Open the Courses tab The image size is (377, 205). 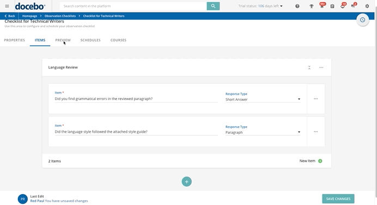(x=118, y=40)
